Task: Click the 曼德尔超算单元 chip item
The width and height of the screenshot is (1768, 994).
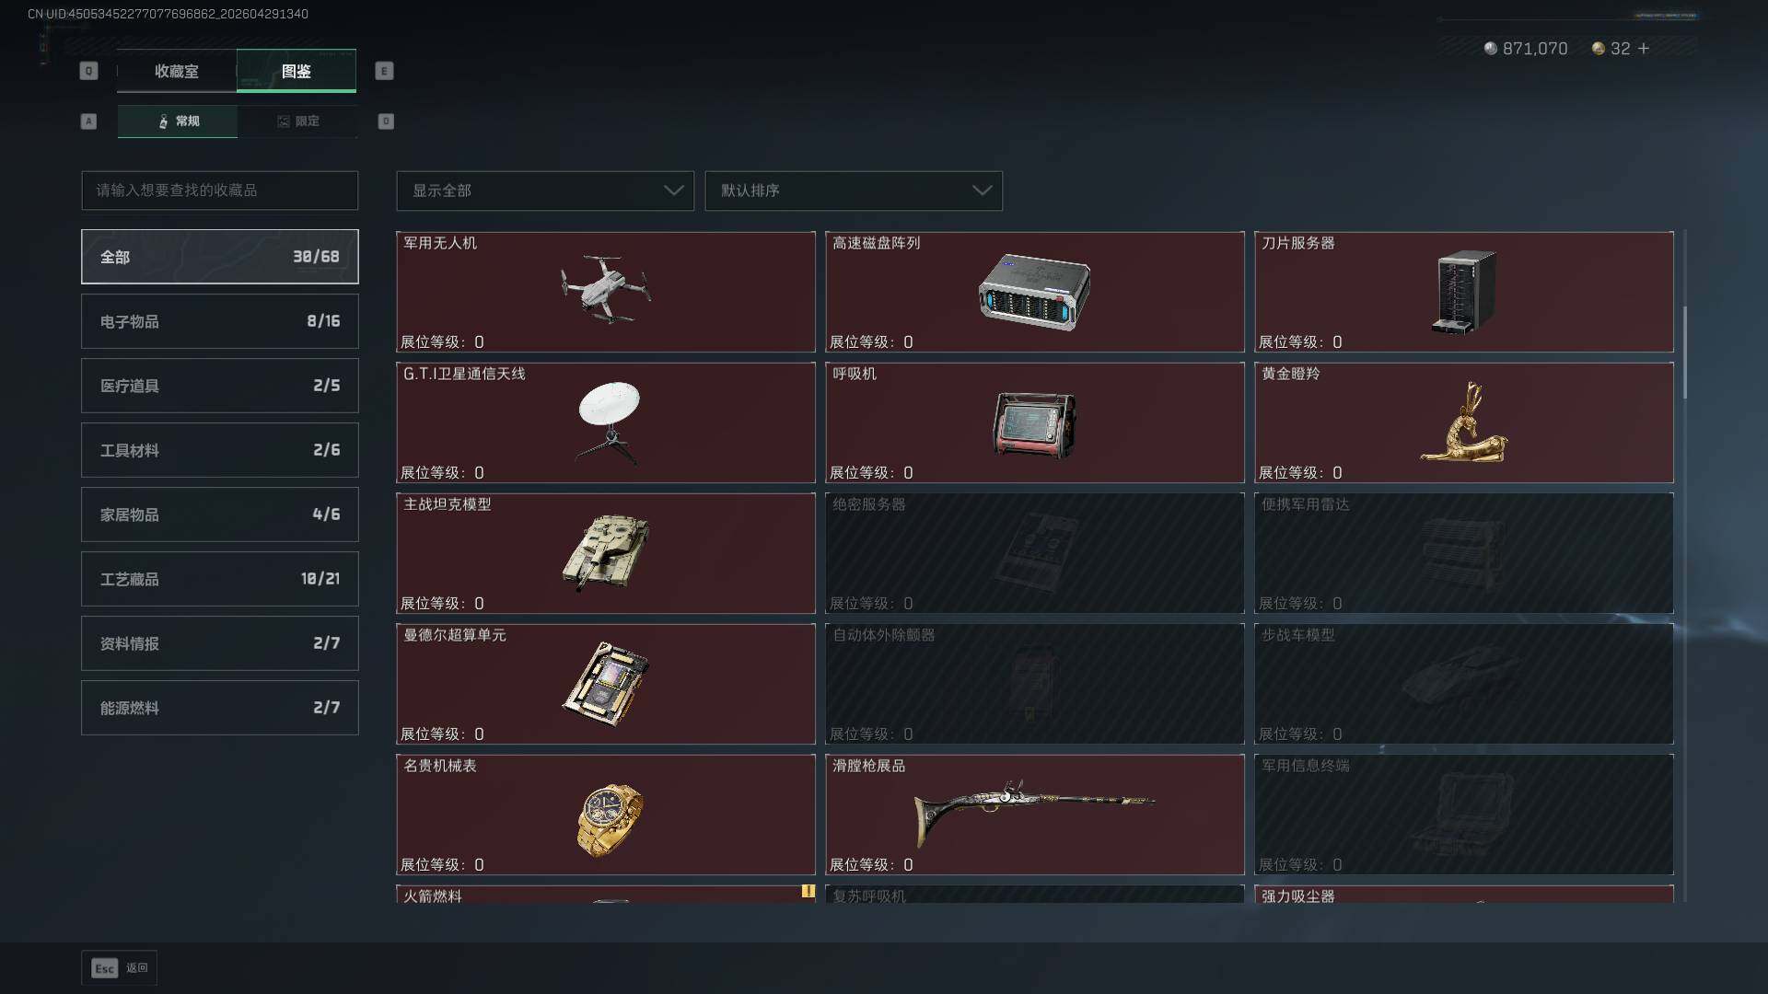Action: pyautogui.click(x=606, y=684)
